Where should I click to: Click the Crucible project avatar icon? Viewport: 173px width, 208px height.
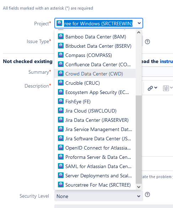[x=61, y=83]
